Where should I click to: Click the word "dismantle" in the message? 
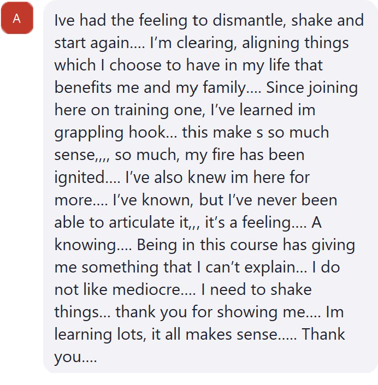coord(245,20)
